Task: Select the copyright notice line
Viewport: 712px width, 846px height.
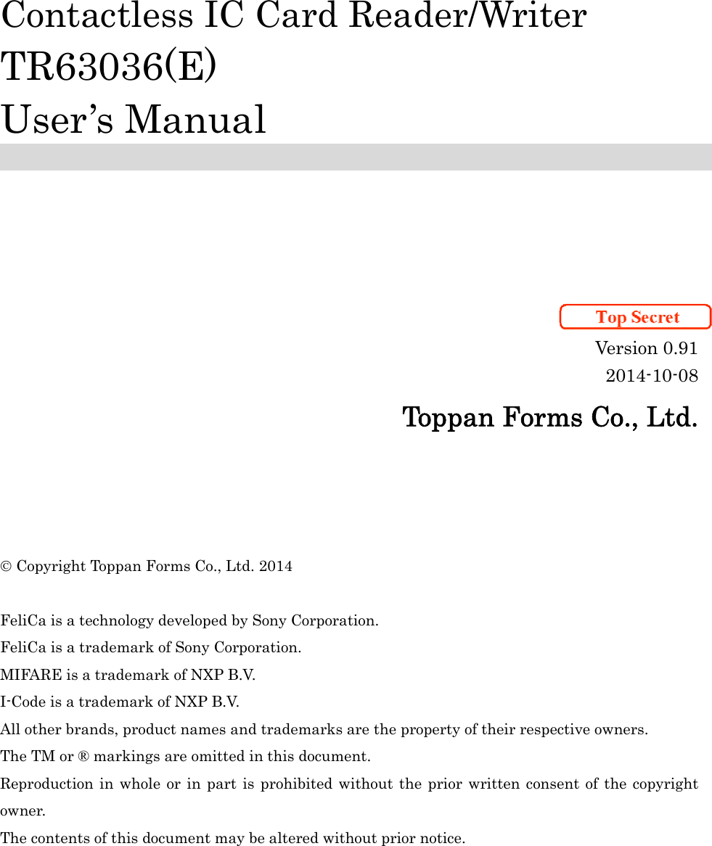Action: [147, 566]
